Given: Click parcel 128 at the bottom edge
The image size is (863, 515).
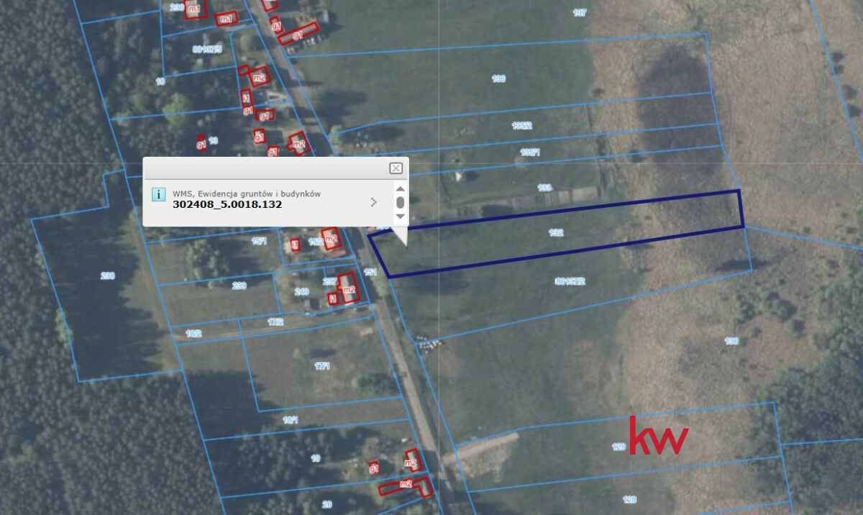Looking at the screenshot, I should pos(629,499).
